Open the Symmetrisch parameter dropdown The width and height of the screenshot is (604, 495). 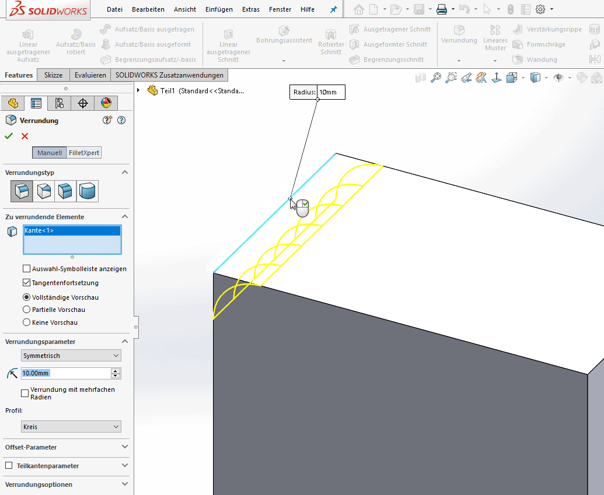click(71, 355)
